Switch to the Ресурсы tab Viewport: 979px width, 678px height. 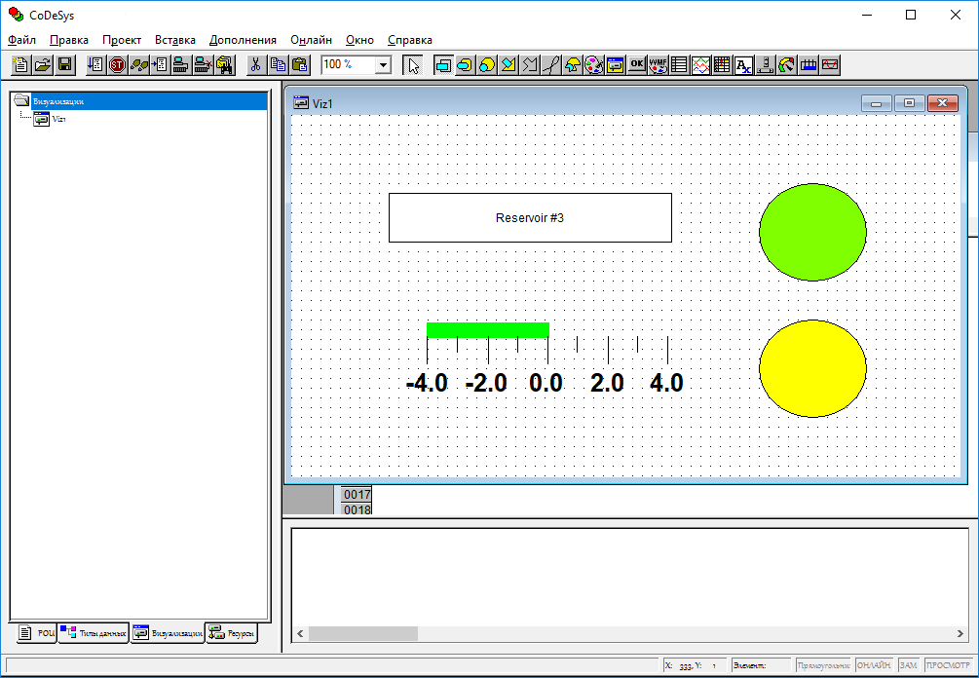(232, 633)
